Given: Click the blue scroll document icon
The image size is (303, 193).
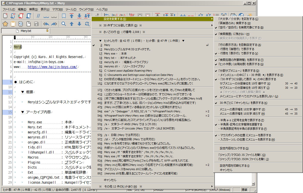Looking at the screenshot, I should pos(28,16).
